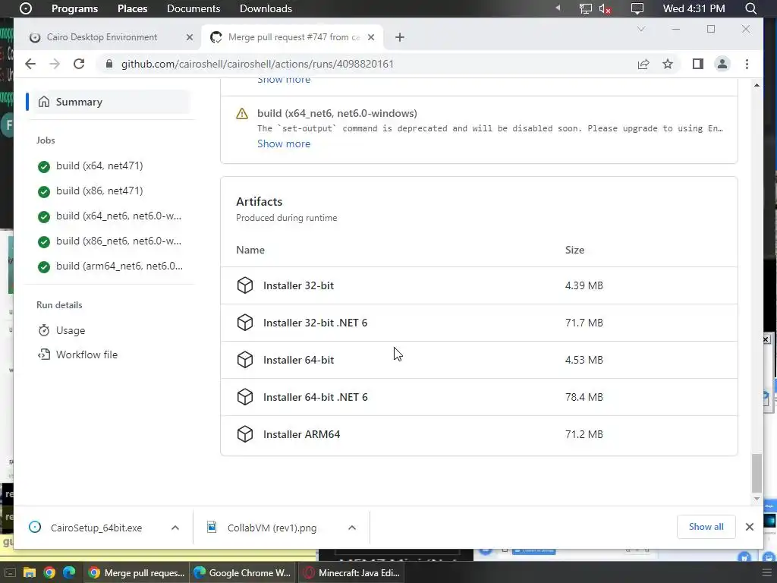Bookmark this page with the star

point(668,64)
